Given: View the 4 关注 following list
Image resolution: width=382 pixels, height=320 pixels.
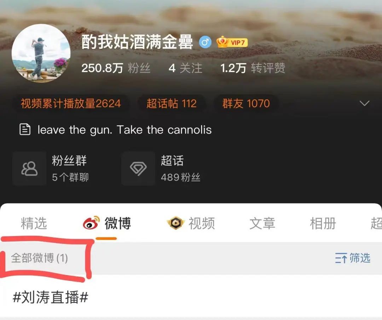Looking at the screenshot, I should coord(185,68).
